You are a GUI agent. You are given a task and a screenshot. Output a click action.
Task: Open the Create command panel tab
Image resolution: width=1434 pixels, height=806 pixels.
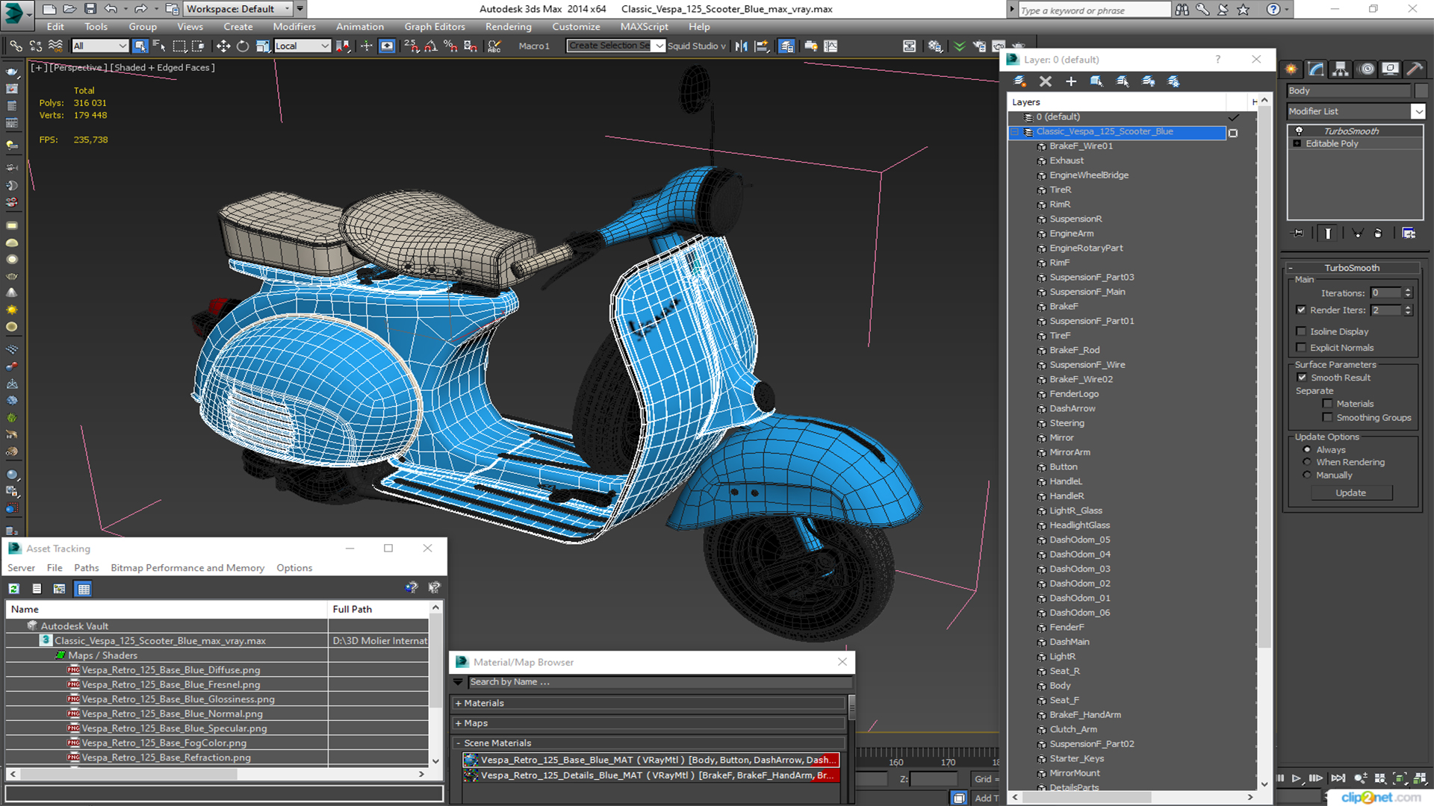(1291, 69)
